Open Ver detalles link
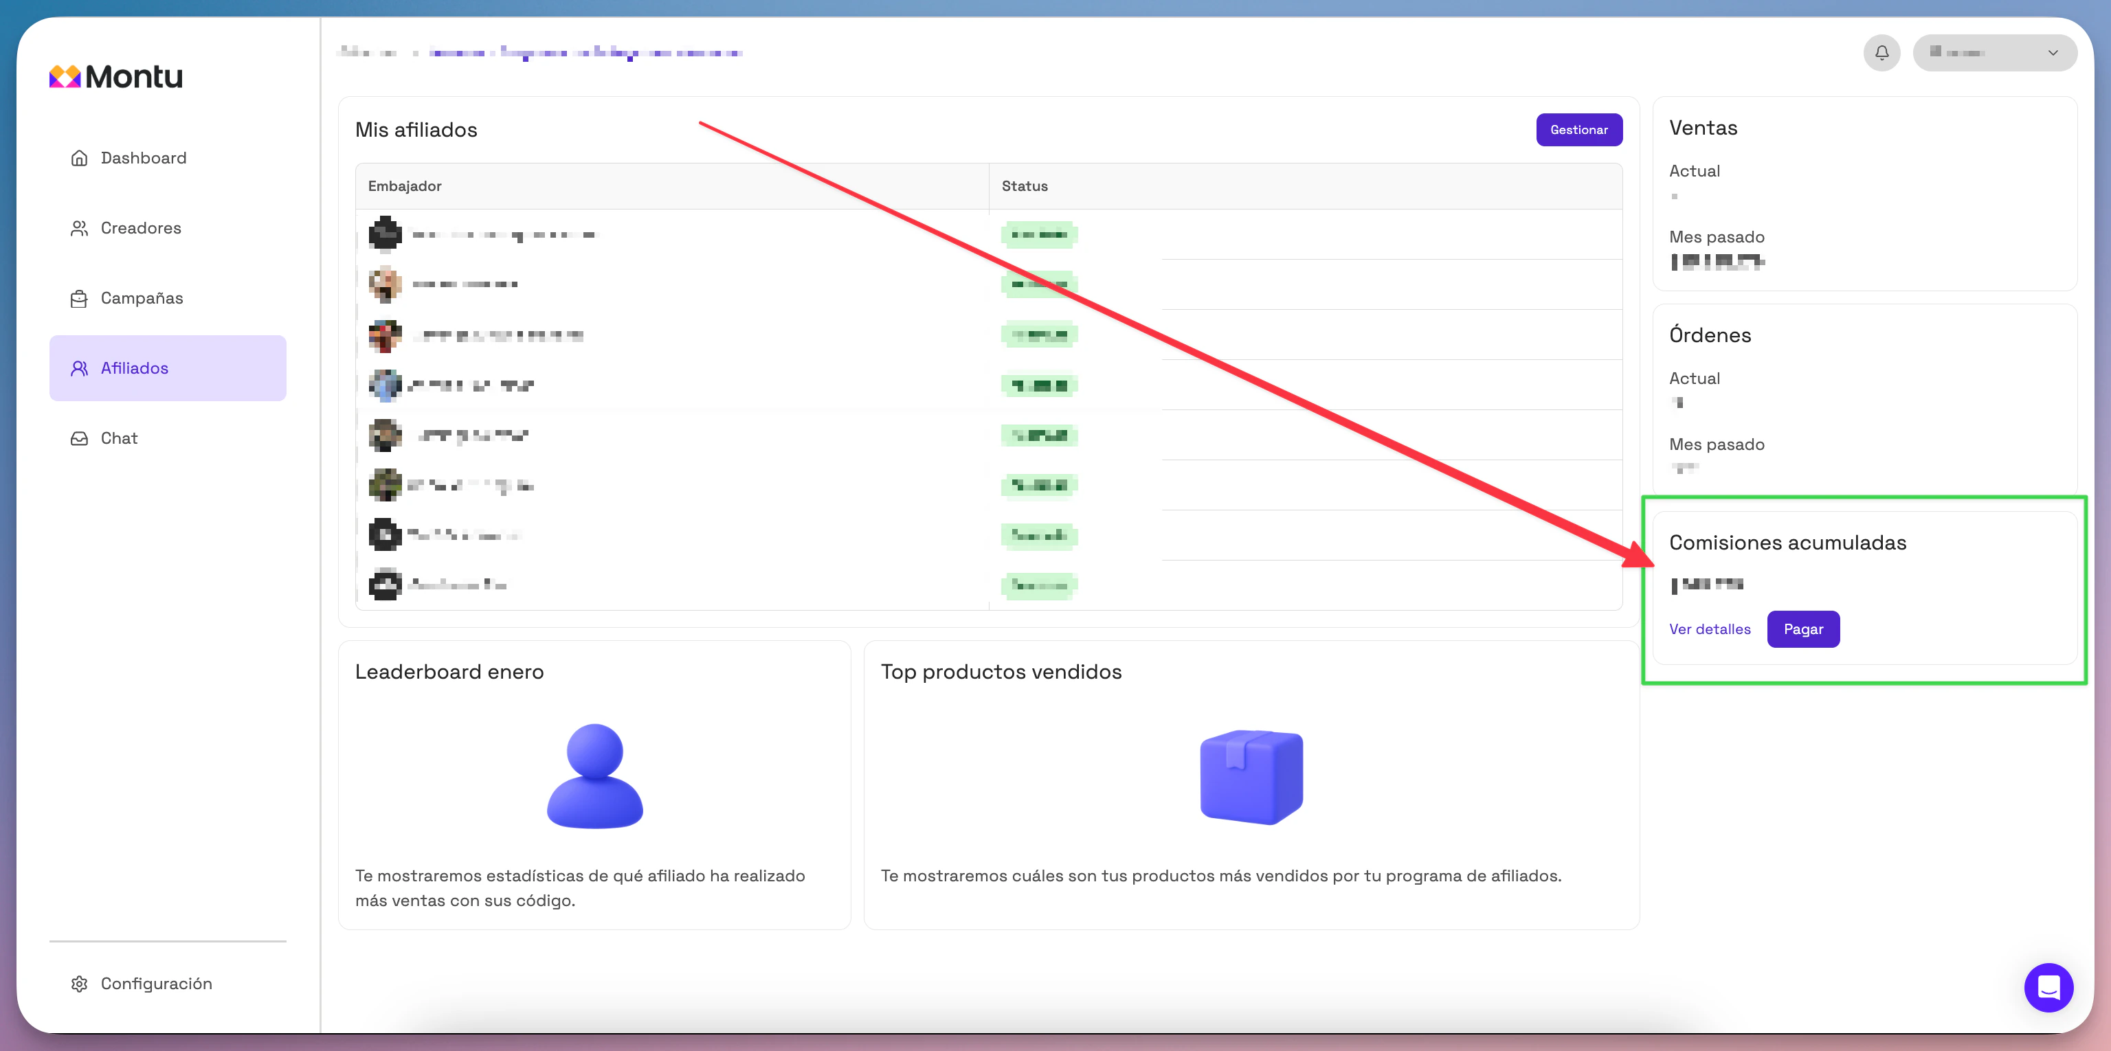 click(x=1710, y=629)
